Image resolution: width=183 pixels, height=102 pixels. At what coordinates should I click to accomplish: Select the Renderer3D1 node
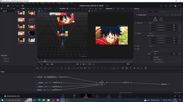(x=126, y=82)
